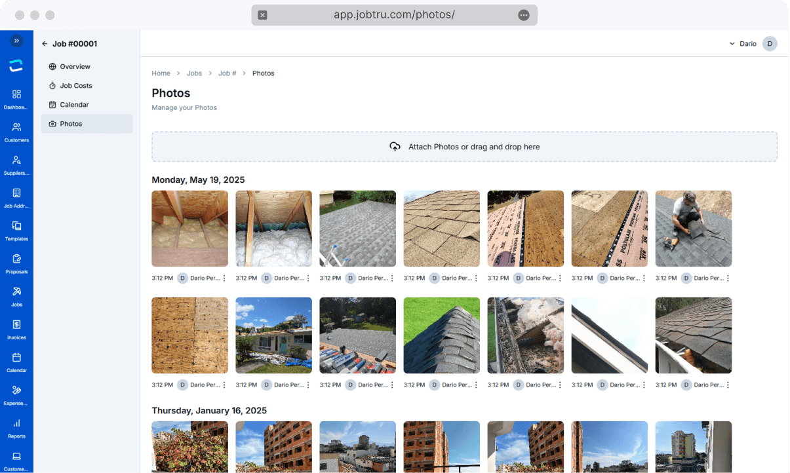
Task: Expand the sidebar with the double-chevron icon
Action: [x=16, y=41]
